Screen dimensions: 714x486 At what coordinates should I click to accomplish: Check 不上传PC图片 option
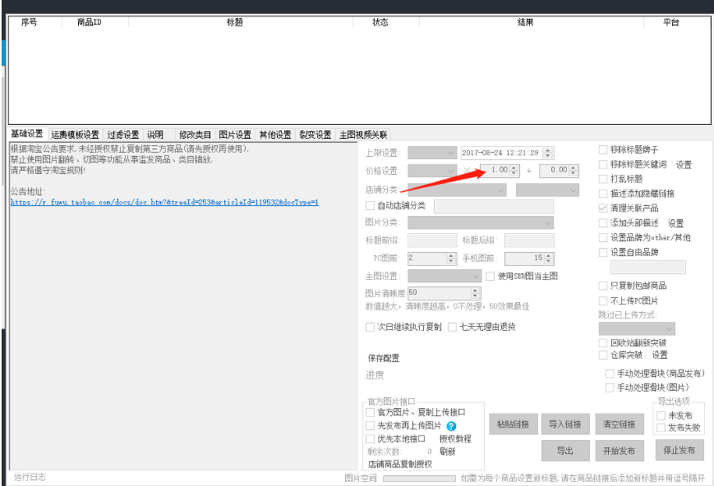603,300
